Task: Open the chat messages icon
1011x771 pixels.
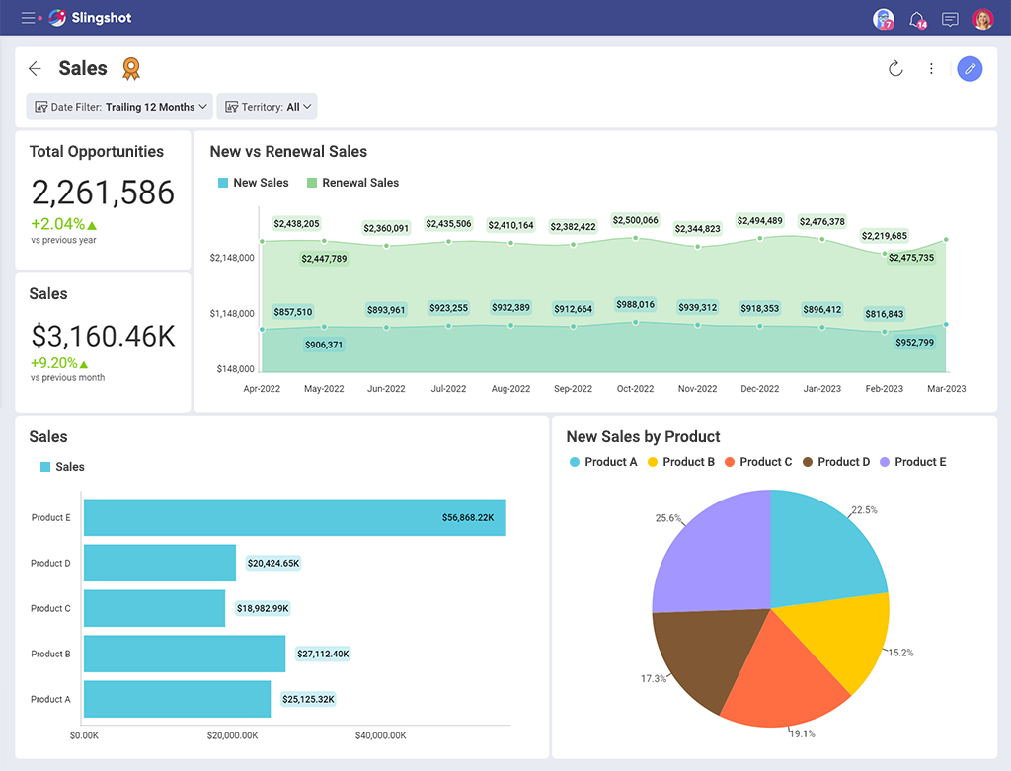Action: 949,19
